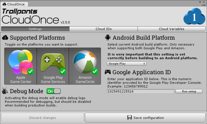207x124 pixels.
Task: Click the Run setup button
Action: pos(189,91)
